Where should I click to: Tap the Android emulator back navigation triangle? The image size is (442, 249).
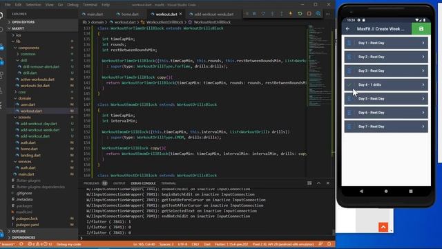tap(361, 191)
